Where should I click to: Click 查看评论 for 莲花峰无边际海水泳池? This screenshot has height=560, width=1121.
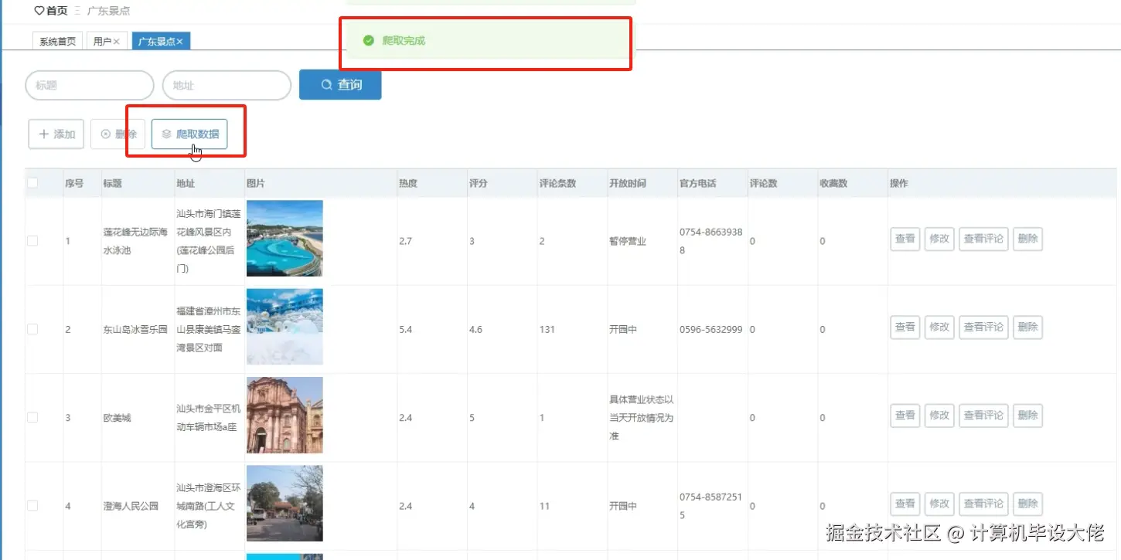click(983, 239)
